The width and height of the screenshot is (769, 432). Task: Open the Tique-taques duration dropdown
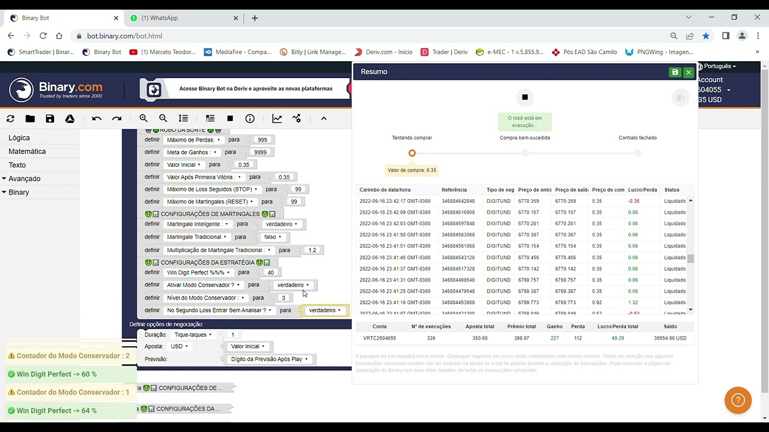(x=193, y=335)
